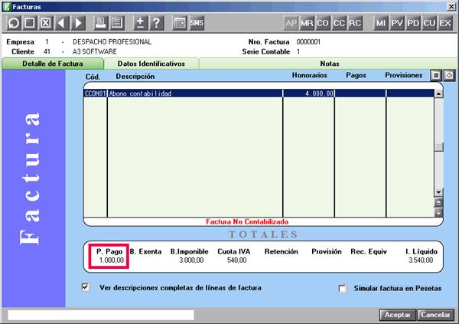Click the plus-minus toolbar icon
The image size is (459, 324).
point(141,23)
